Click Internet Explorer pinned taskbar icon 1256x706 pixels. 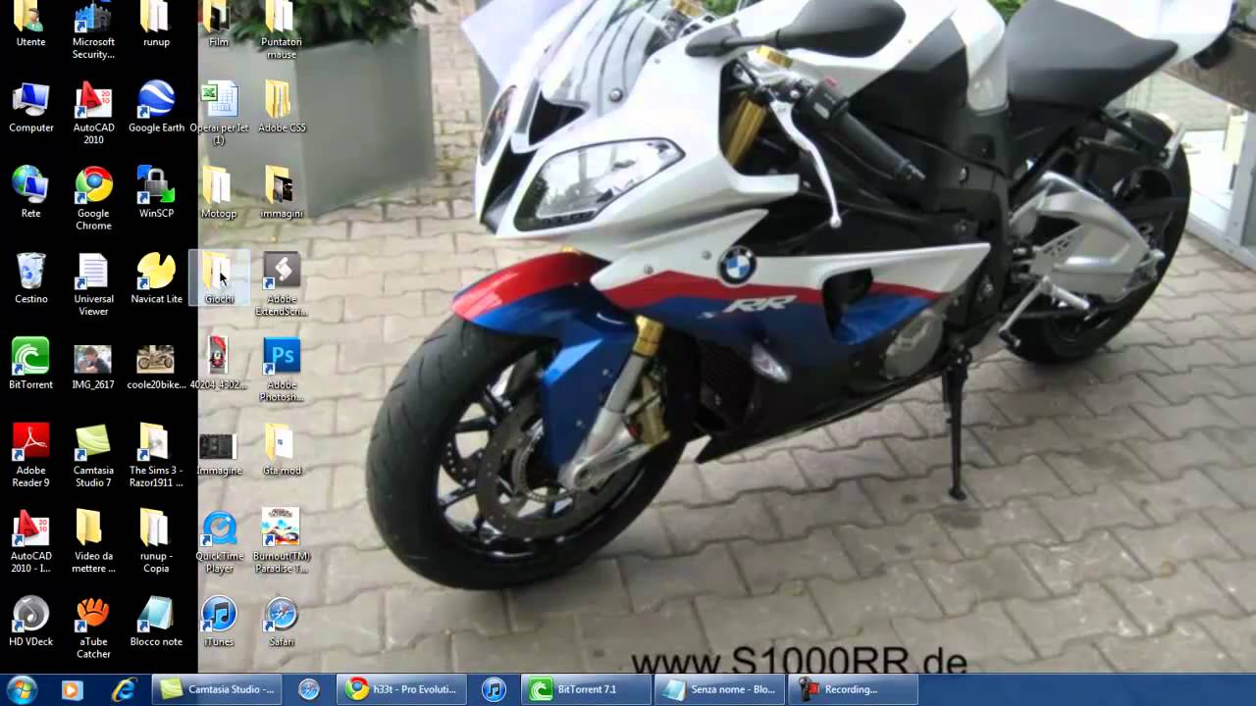click(124, 689)
